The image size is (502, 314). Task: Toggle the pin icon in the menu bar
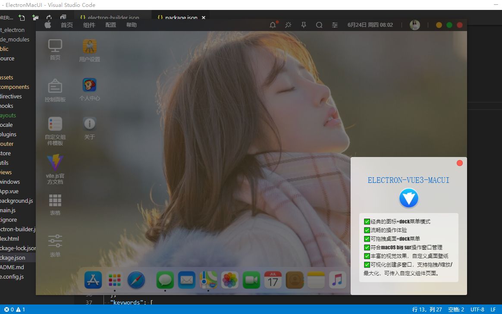pyautogui.click(x=304, y=25)
